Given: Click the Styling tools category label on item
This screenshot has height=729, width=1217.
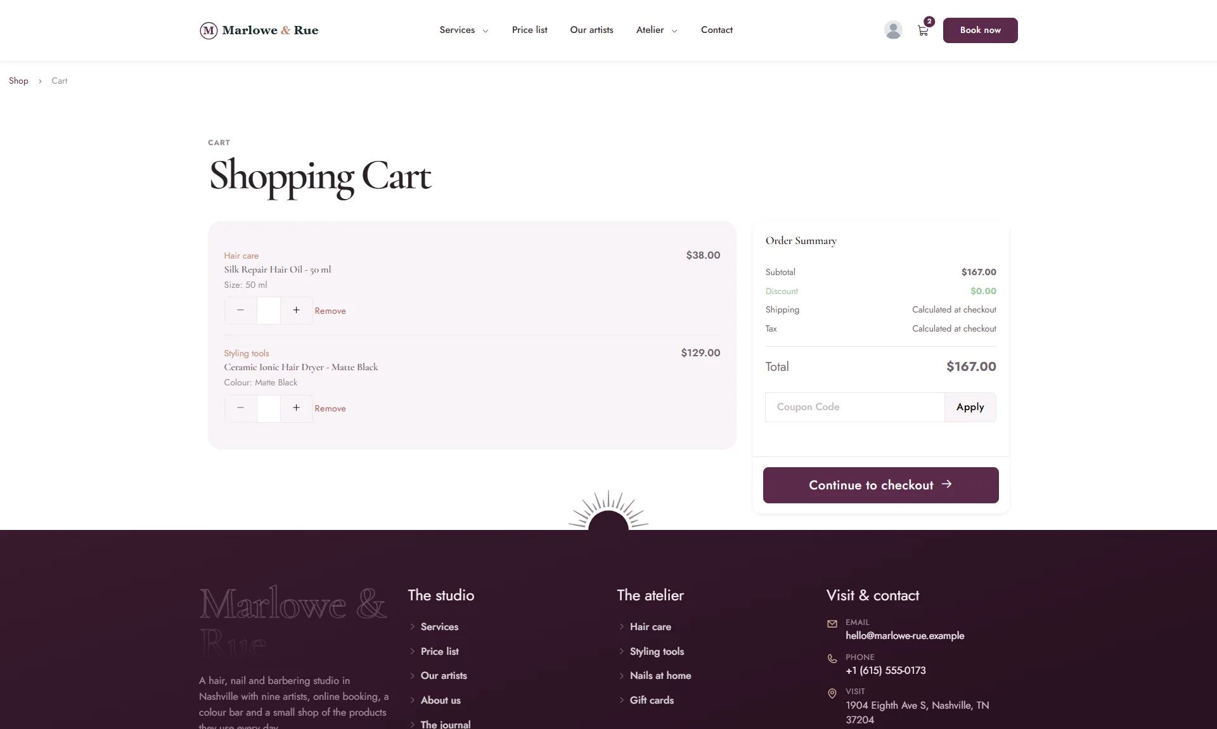Looking at the screenshot, I should 246,353.
